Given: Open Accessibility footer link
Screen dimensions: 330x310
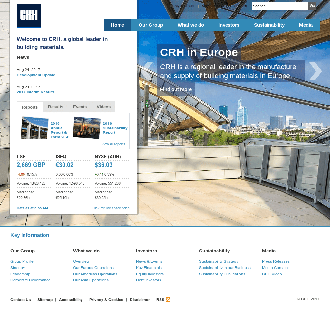Looking at the screenshot, I should point(71,300).
